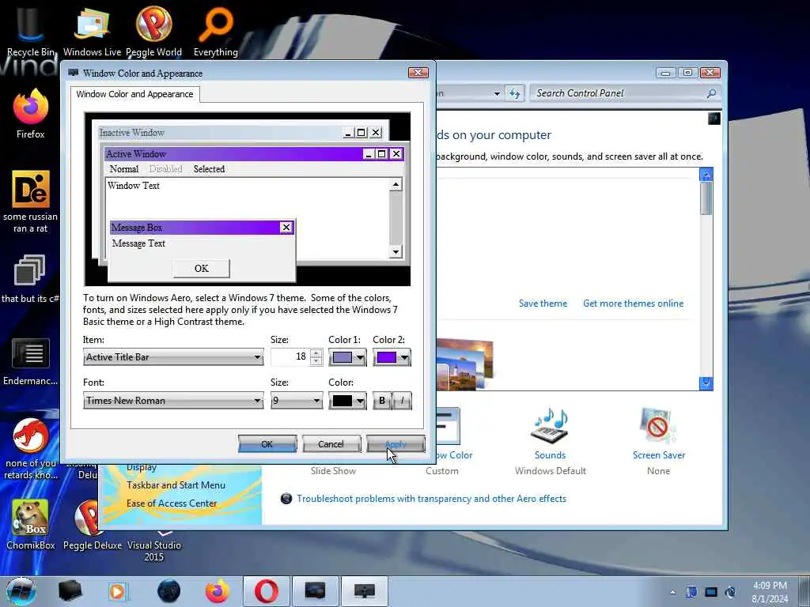Open Opera from the taskbar
810x607 pixels.
tap(266, 591)
